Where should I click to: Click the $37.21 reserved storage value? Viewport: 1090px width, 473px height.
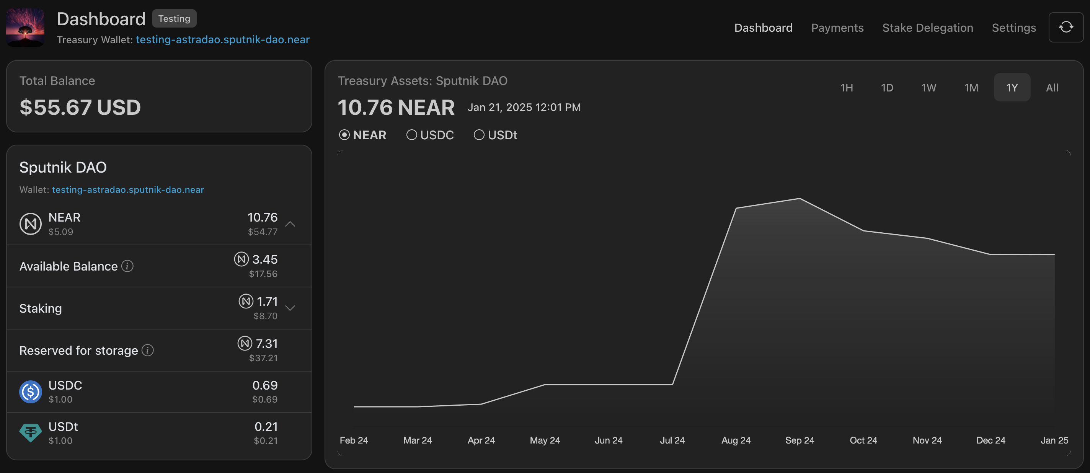click(263, 358)
